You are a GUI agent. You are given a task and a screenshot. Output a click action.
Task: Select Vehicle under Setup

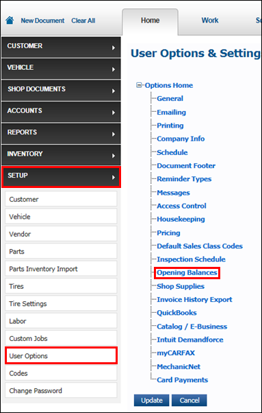coord(61,217)
